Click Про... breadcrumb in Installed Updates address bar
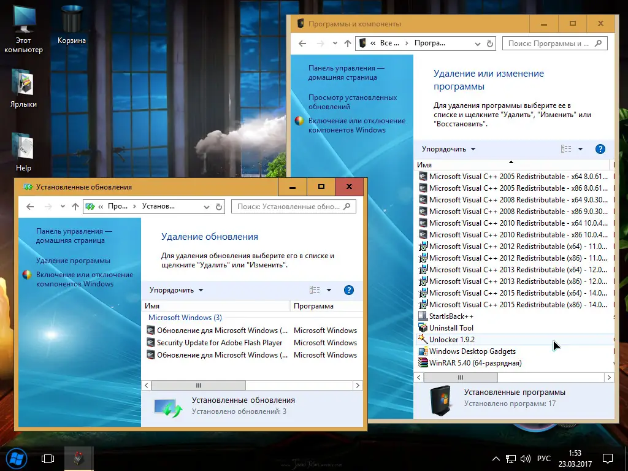 point(118,206)
